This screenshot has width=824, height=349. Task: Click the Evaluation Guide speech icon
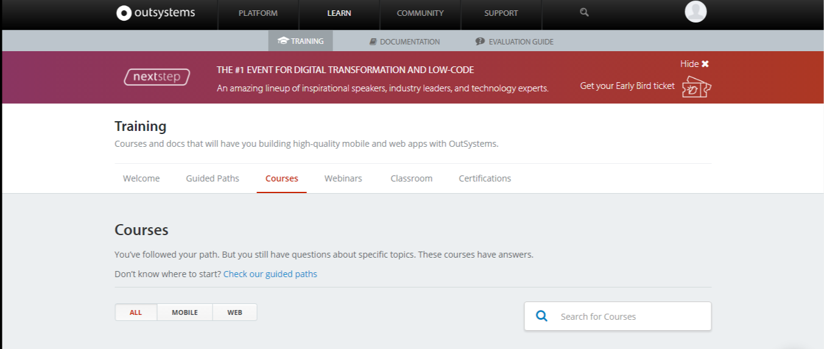480,41
